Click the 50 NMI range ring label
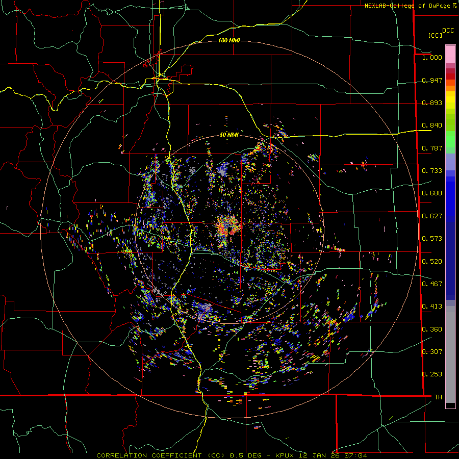This screenshot has width=459, height=459. tap(229, 135)
